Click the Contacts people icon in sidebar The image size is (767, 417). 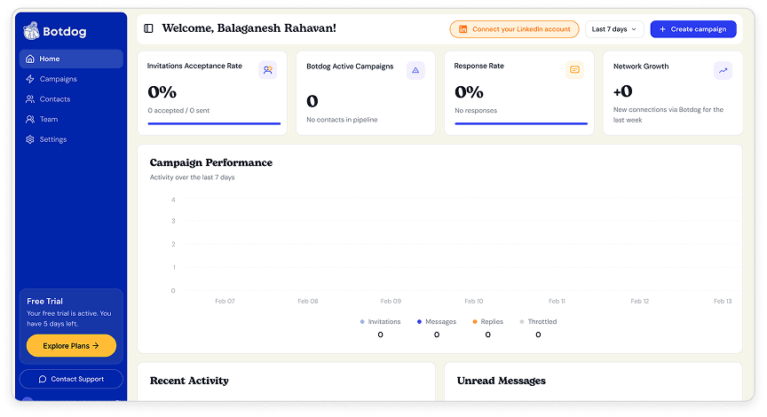click(x=30, y=98)
